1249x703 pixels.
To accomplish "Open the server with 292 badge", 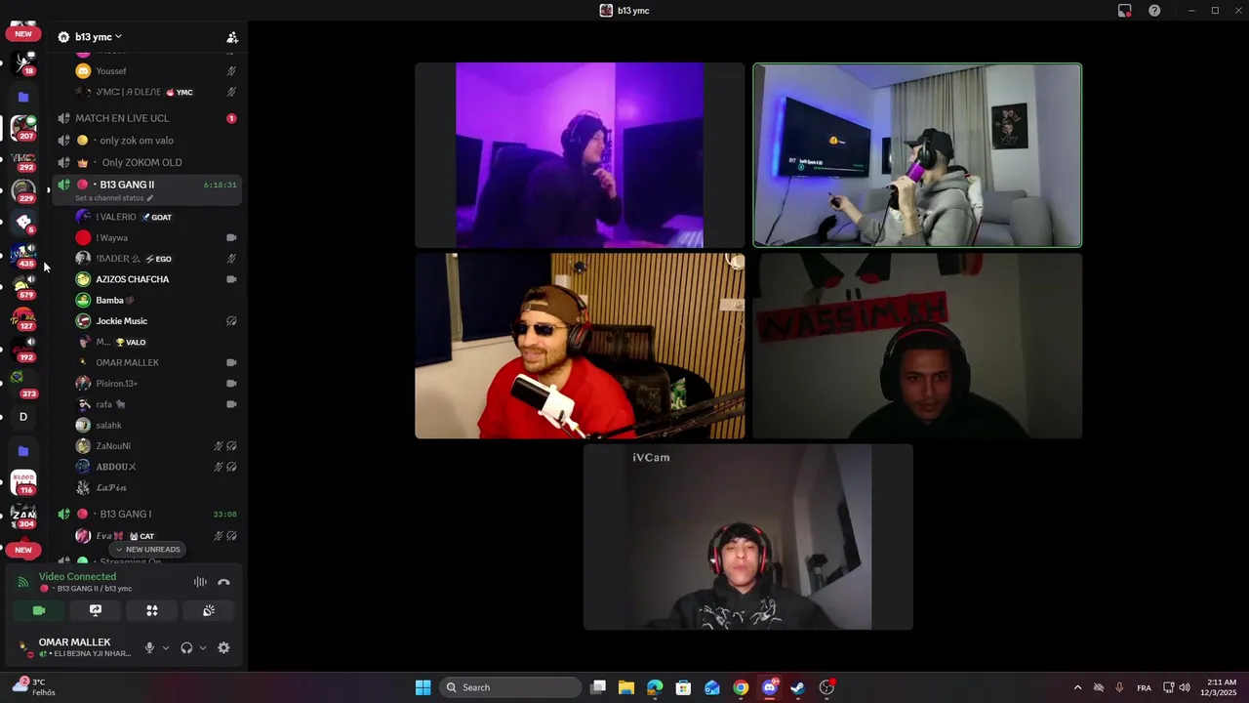I will point(23,160).
